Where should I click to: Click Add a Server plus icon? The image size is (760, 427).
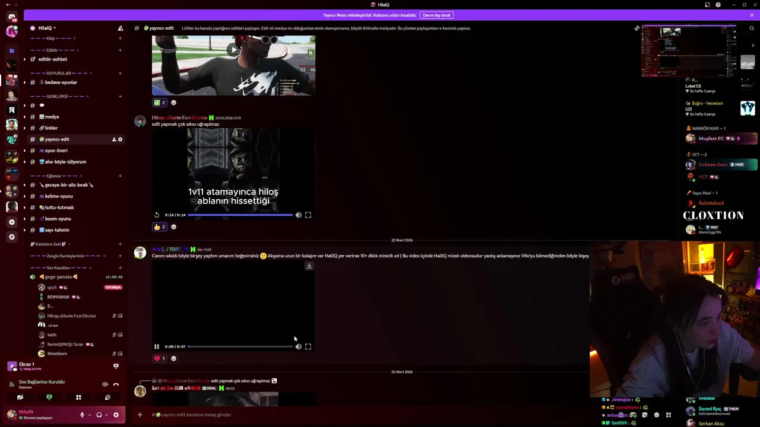pos(11,222)
